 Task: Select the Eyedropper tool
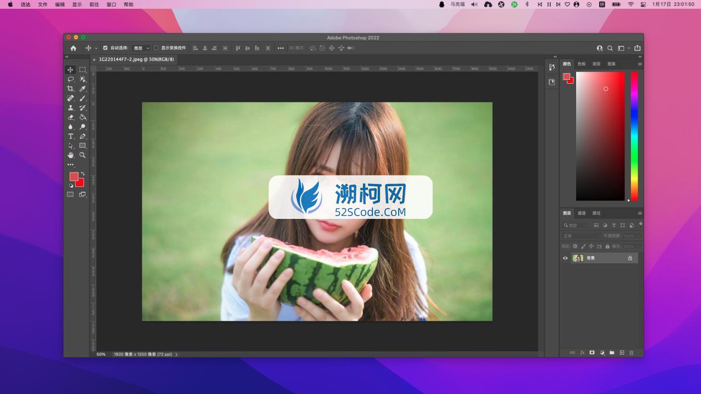click(83, 89)
